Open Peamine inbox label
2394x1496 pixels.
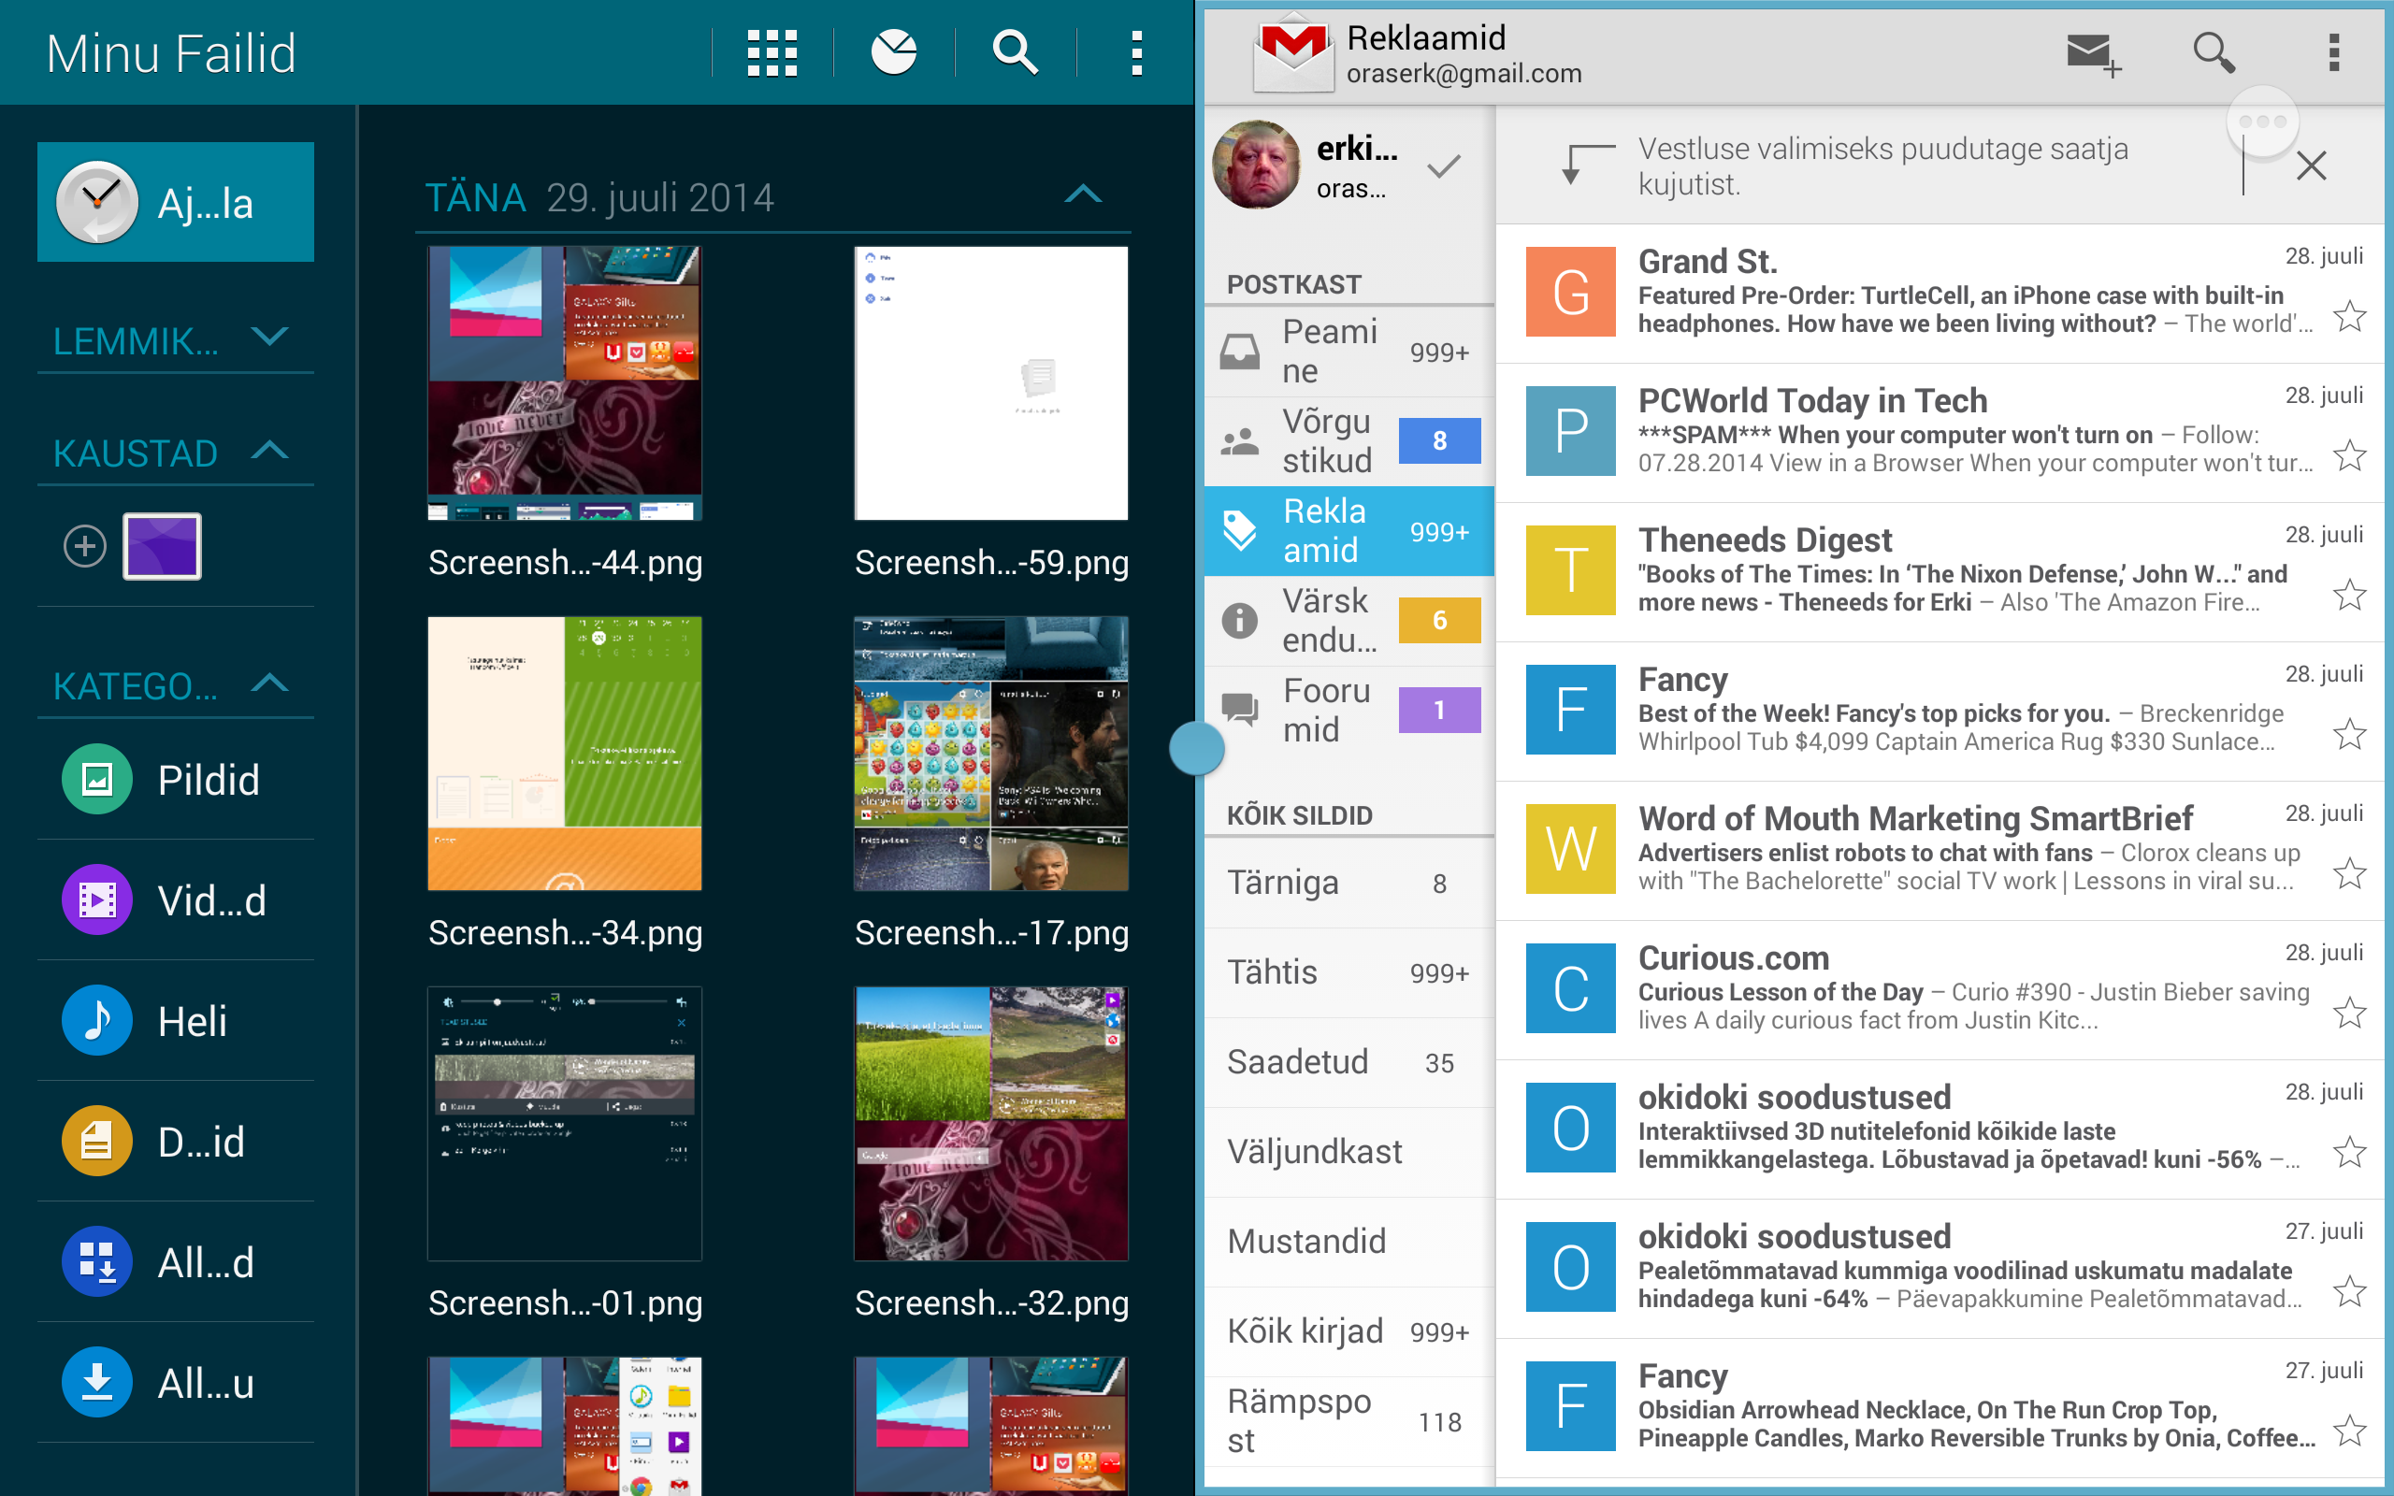(1349, 352)
